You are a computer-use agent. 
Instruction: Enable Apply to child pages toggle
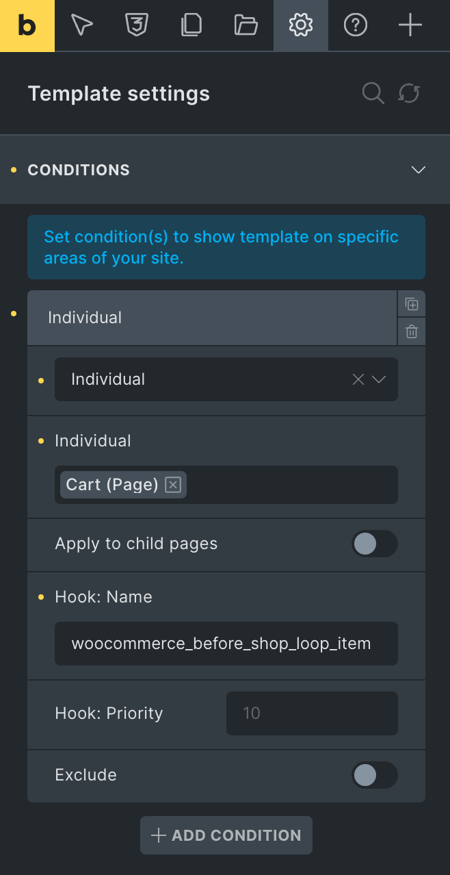[x=374, y=544]
